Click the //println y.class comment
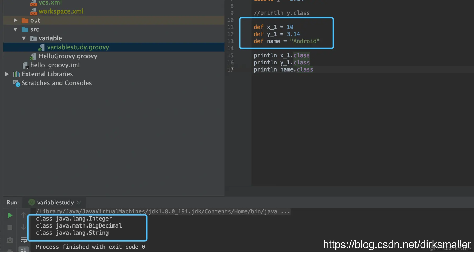The height and width of the screenshot is (253, 474). tap(282, 13)
